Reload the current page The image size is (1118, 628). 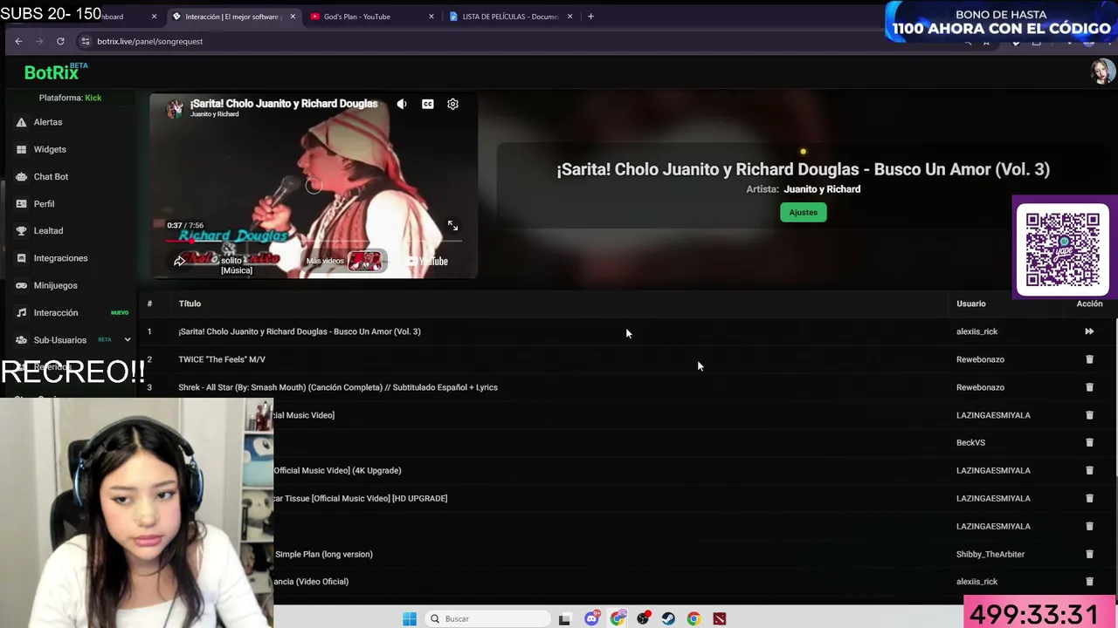pyautogui.click(x=60, y=41)
